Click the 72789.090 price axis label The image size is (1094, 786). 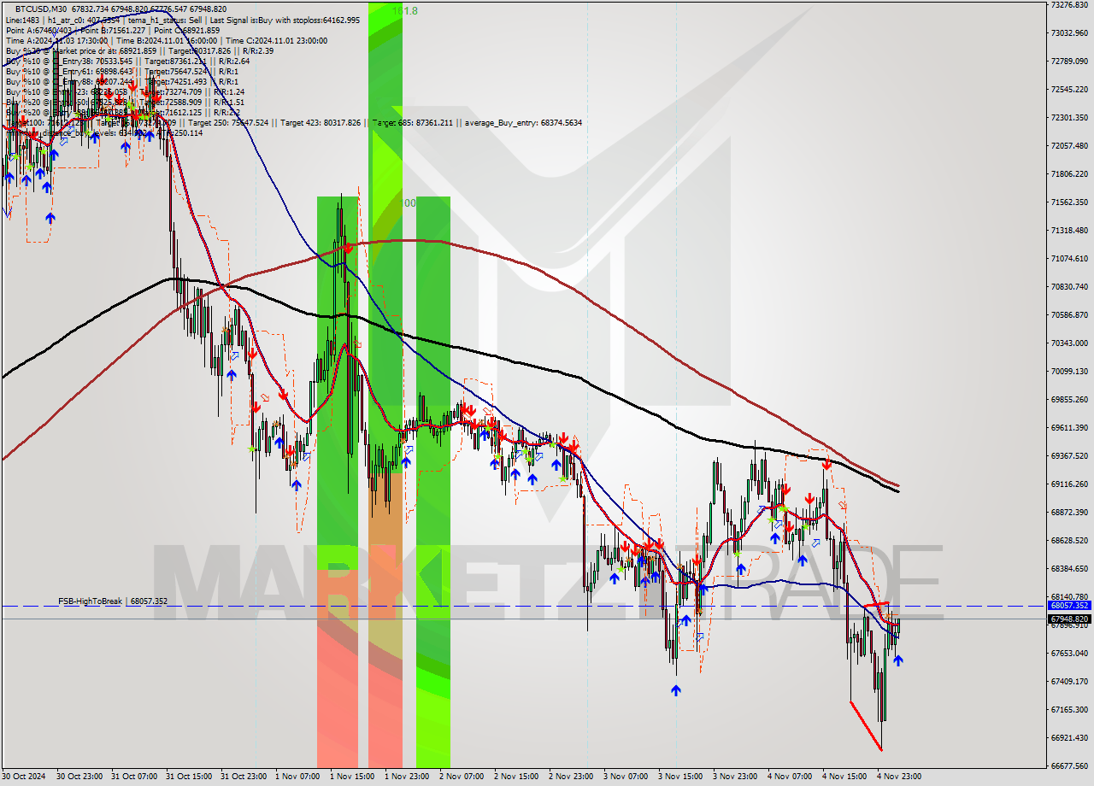click(x=1070, y=62)
